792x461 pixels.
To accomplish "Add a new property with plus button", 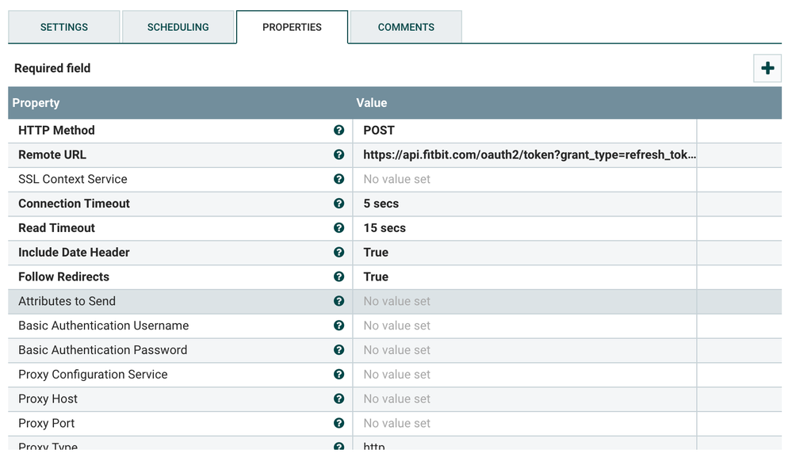I will pyautogui.click(x=767, y=69).
